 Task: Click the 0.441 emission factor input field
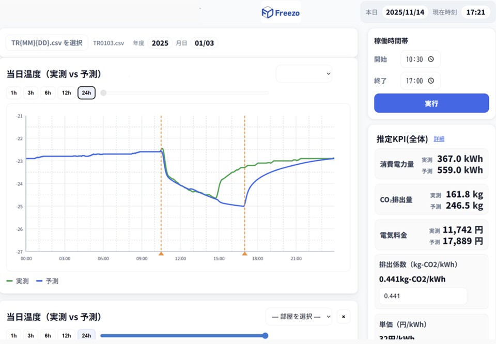point(423,296)
